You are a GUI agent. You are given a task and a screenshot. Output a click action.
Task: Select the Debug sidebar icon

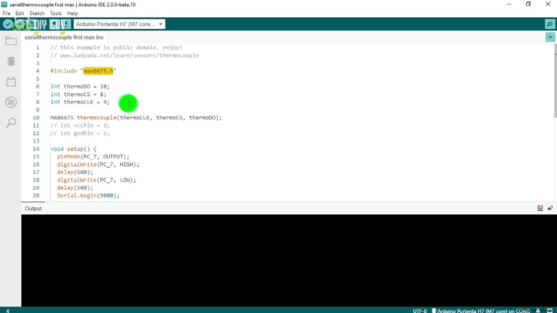pos(11,102)
